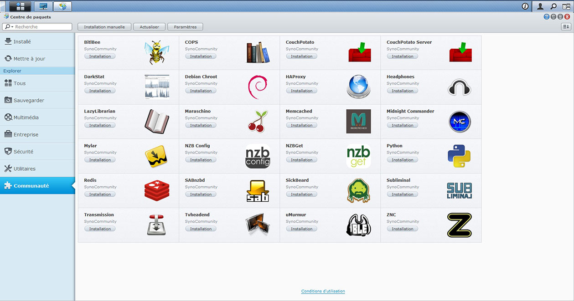Click the BitlBee bee icon
This screenshot has height=301, width=574.
(157, 52)
